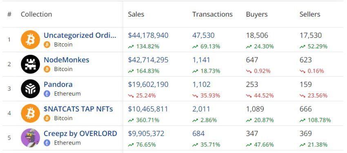Image resolution: width=347 pixels, height=153 pixels.
Task: Open the NodeMonkes collection avatar
Action: [x=30, y=64]
